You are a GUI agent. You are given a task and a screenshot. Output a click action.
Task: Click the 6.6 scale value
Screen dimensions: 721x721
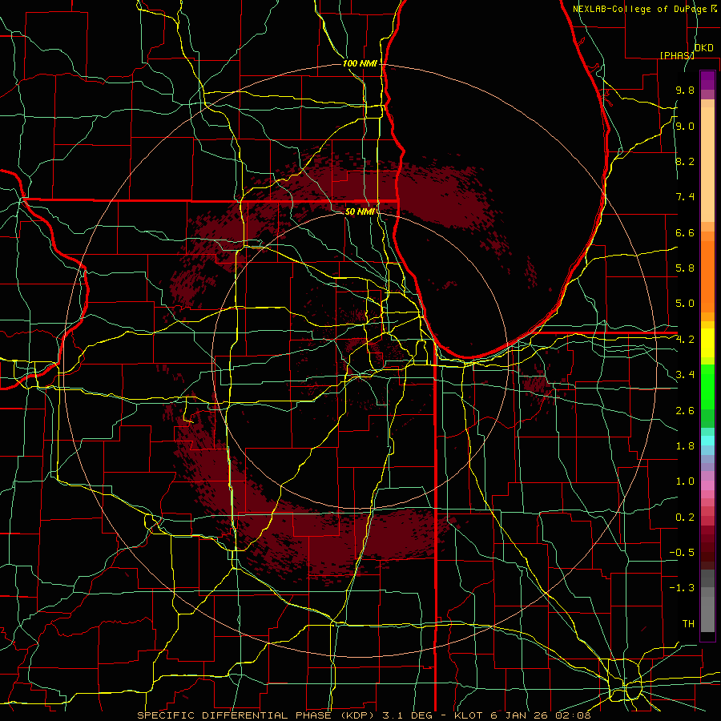685,232
